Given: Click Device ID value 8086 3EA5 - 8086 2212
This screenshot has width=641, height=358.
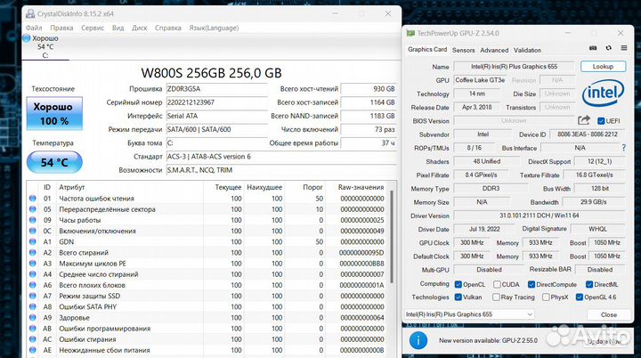Looking at the screenshot, I should (x=588, y=134).
